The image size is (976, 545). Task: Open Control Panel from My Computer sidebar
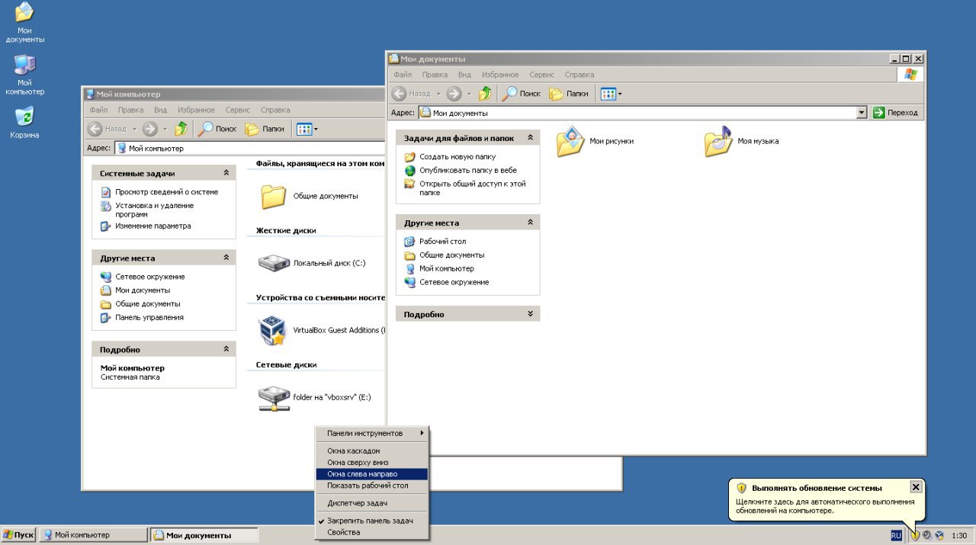pyautogui.click(x=149, y=317)
